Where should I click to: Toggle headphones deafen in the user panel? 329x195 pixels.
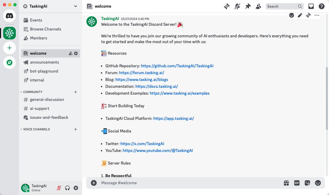[67, 188]
